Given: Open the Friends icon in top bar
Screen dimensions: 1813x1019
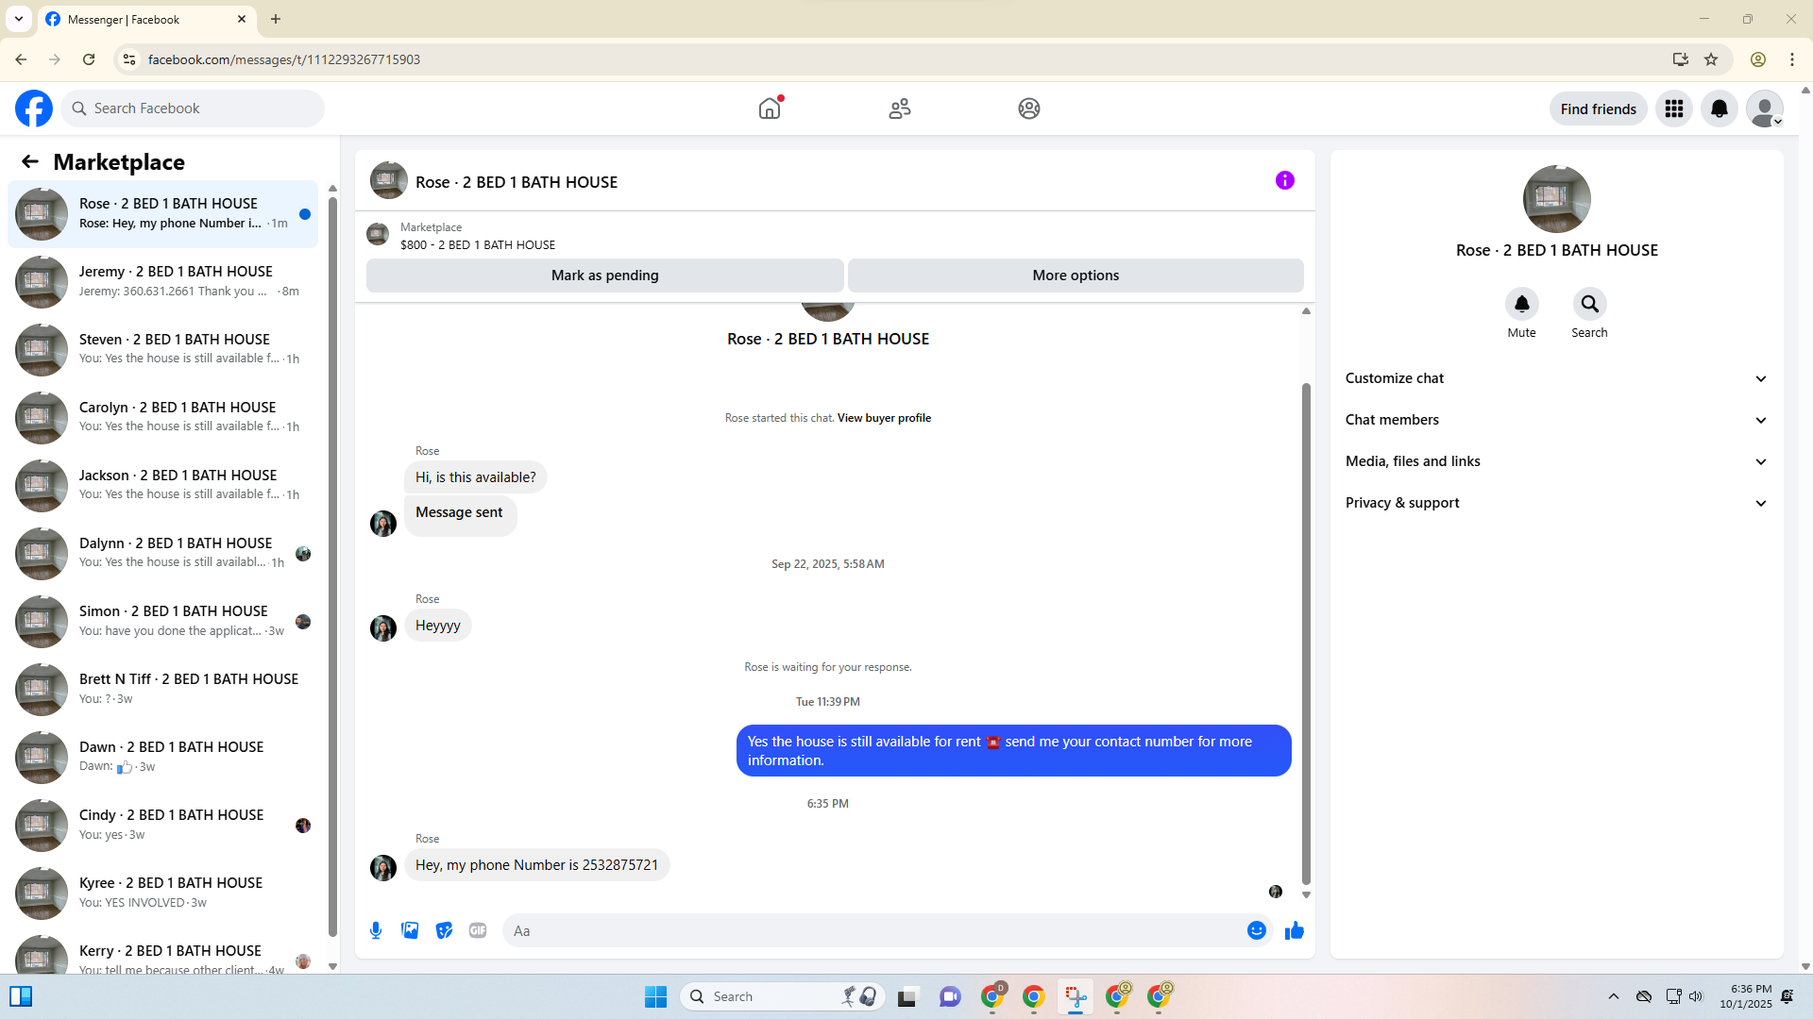Looking at the screenshot, I should (x=900, y=109).
